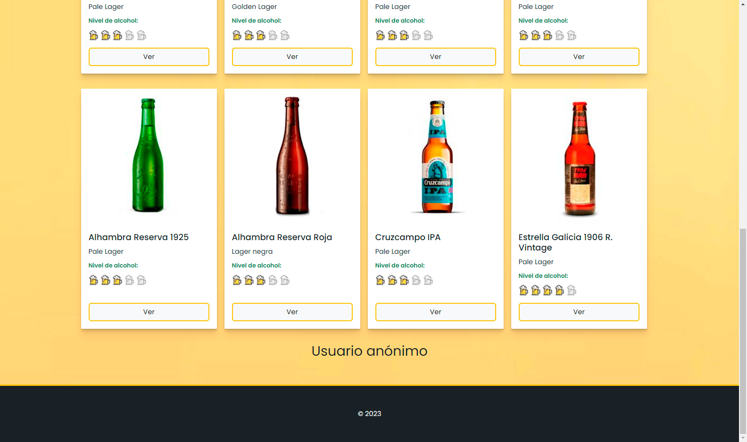Screen dimensions: 747x442
Task: Click the green Alhambra Reserva 1925 bottle image
Action: click(148, 156)
